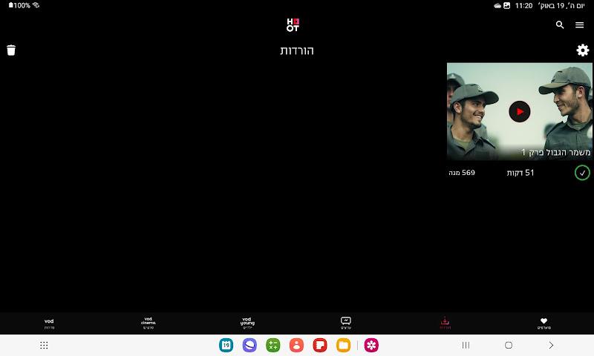Open the yellow My Files app

(343, 345)
